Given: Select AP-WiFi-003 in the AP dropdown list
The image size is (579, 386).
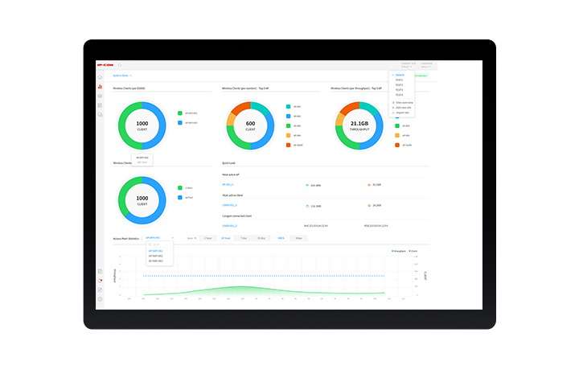Looking at the screenshot, I should (155, 261).
